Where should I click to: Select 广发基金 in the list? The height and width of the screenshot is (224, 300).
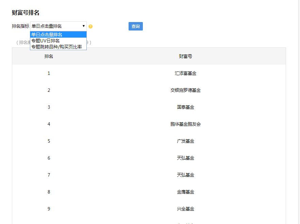(185, 141)
